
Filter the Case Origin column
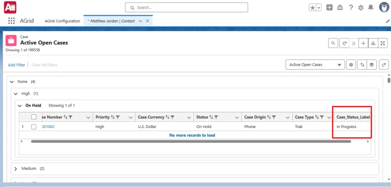274,117
